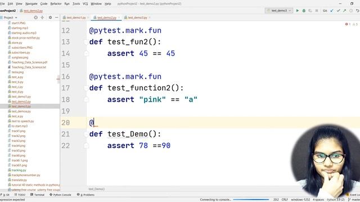Select Teaching_Data_Science.pdf in project tree
The height and width of the screenshot is (202, 360).
(29, 62)
